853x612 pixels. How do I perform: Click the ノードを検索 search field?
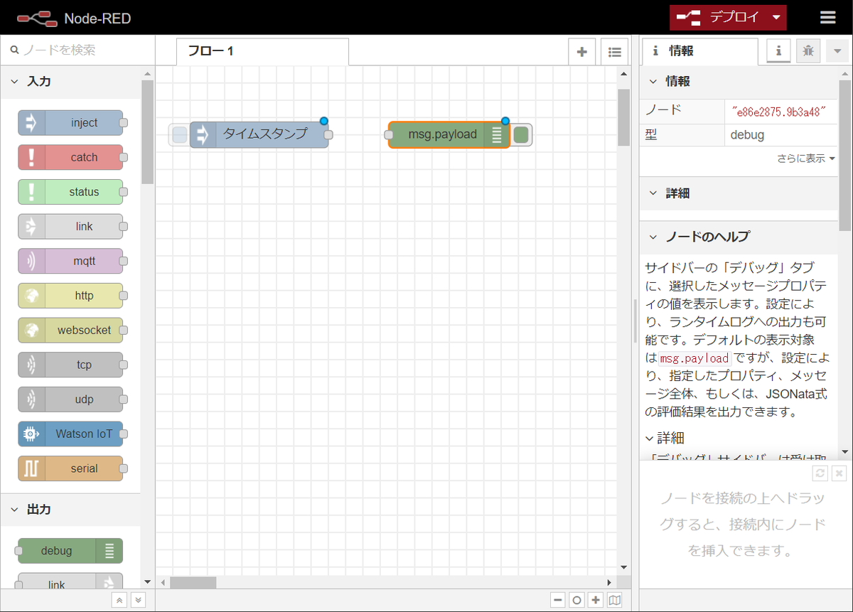pyautogui.click(x=71, y=50)
